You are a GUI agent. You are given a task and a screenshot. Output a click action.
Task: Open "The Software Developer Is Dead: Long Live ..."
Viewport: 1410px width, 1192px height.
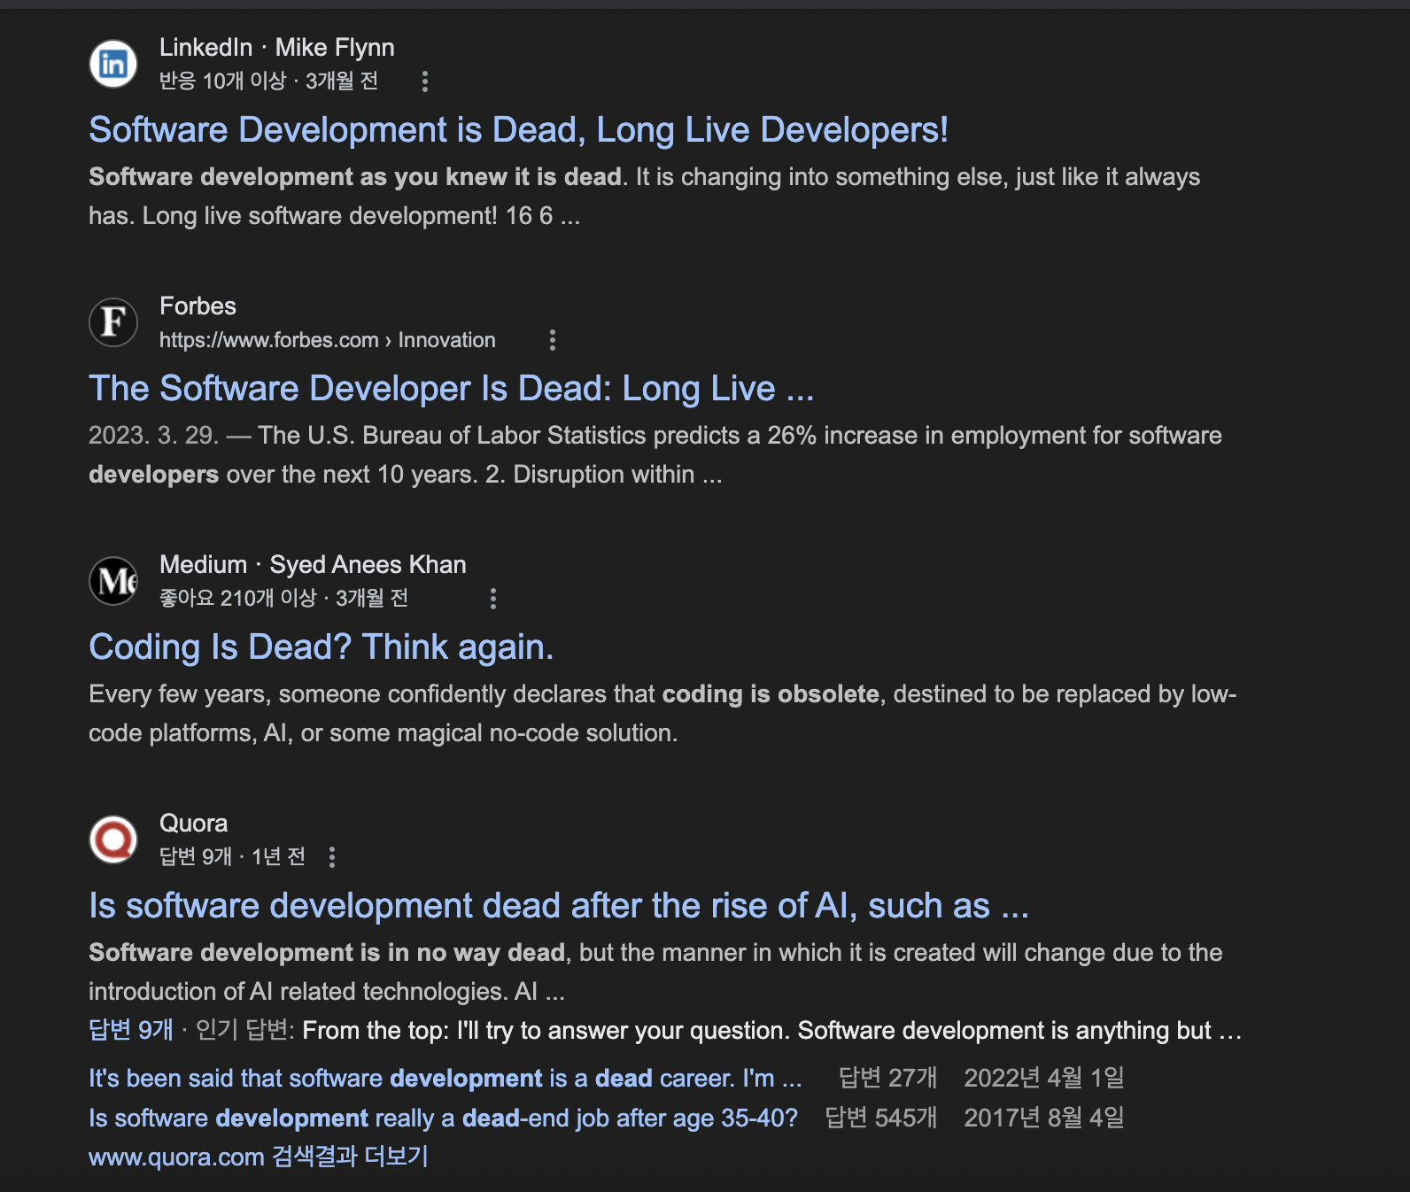(x=451, y=389)
